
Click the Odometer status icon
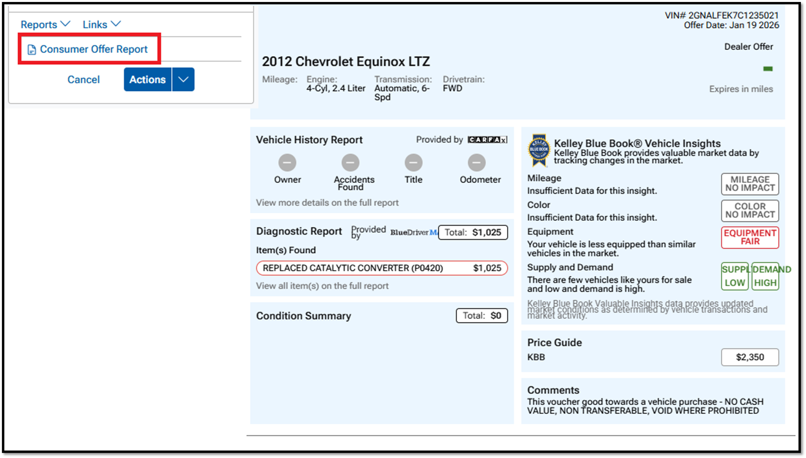click(476, 163)
